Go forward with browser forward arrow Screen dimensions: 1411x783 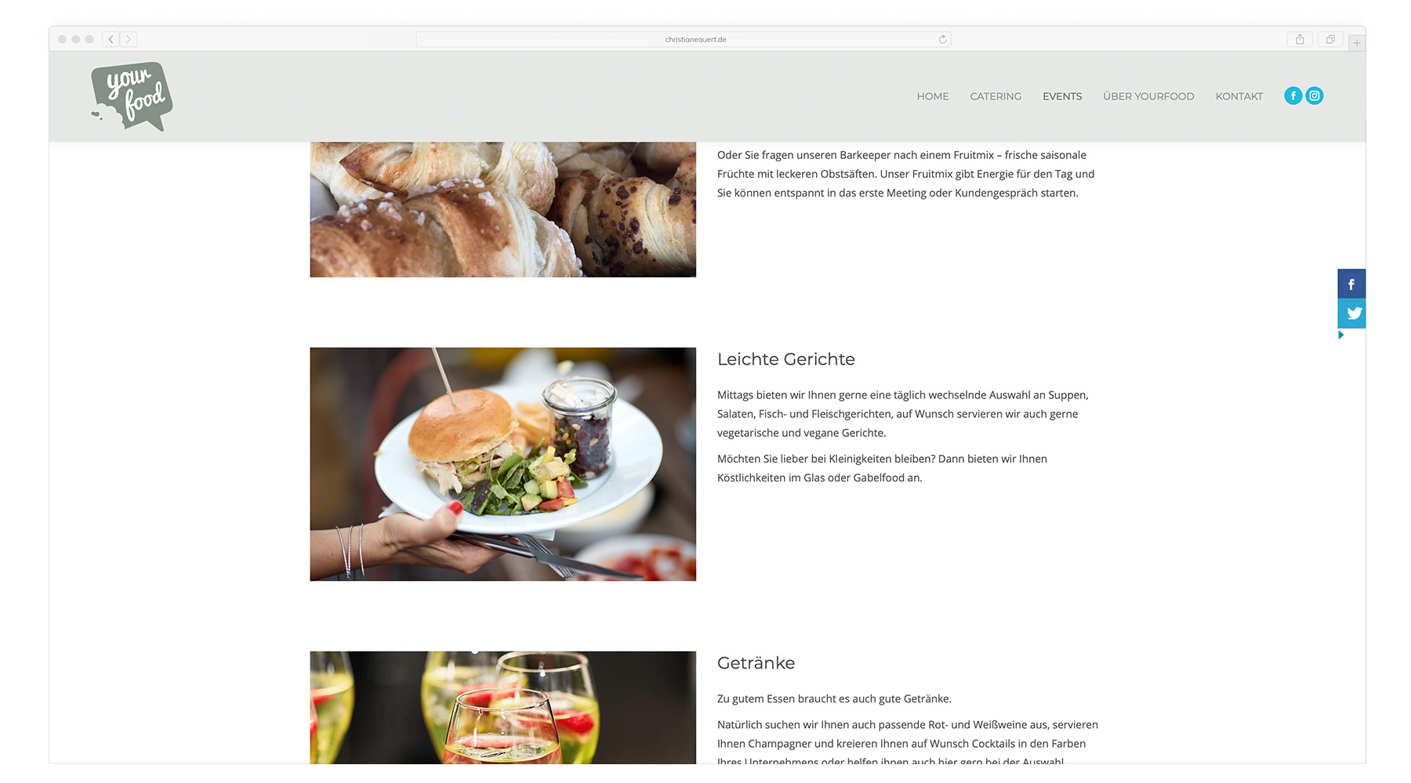click(129, 39)
